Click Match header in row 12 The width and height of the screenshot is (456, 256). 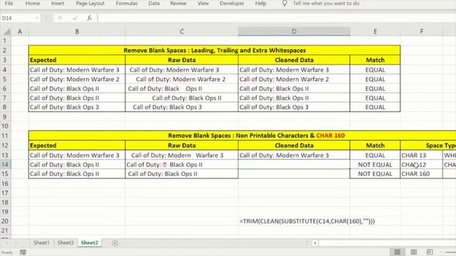[x=375, y=145]
